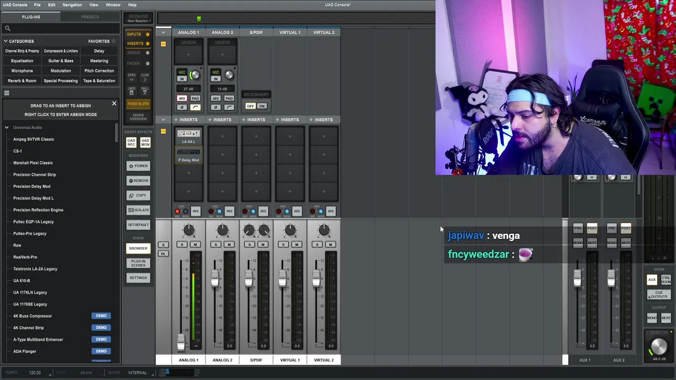This screenshot has width=676, height=380.
Task: Toggle polarity invert on Analog 1
Action: 182,108
